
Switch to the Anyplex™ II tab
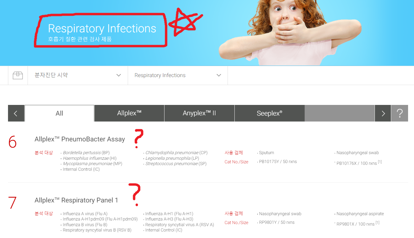click(199, 113)
